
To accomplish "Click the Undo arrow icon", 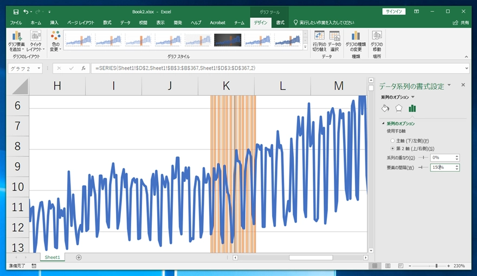I will (26, 12).
